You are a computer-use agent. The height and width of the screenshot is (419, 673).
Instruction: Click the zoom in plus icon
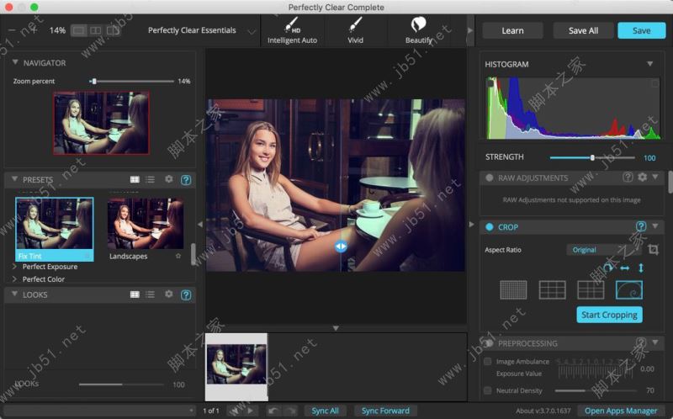pos(34,30)
